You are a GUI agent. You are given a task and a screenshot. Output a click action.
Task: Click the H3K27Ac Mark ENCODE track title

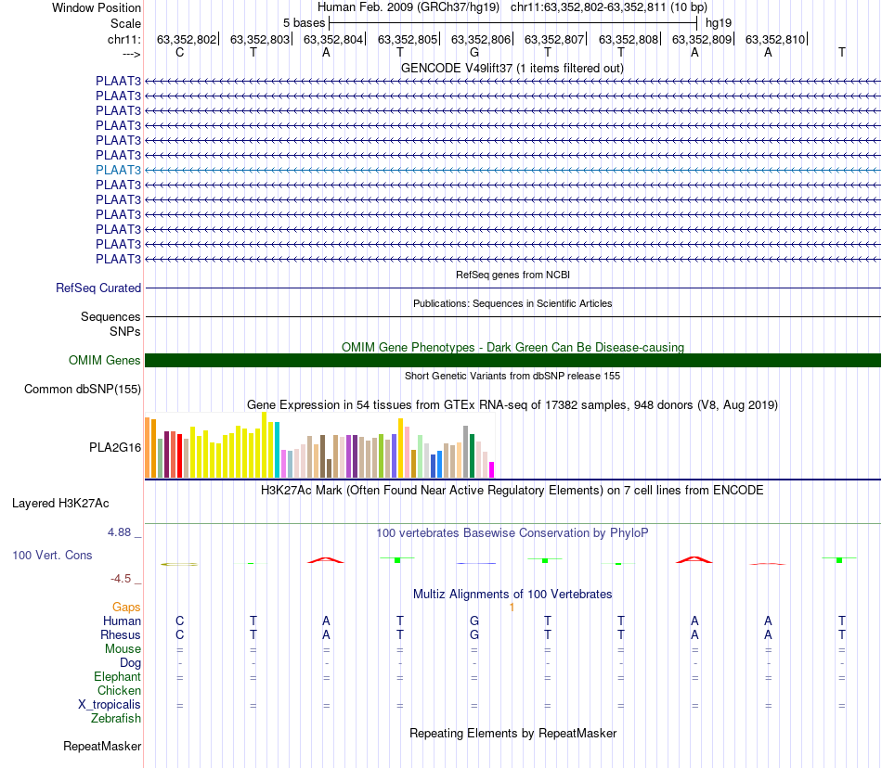click(512, 490)
